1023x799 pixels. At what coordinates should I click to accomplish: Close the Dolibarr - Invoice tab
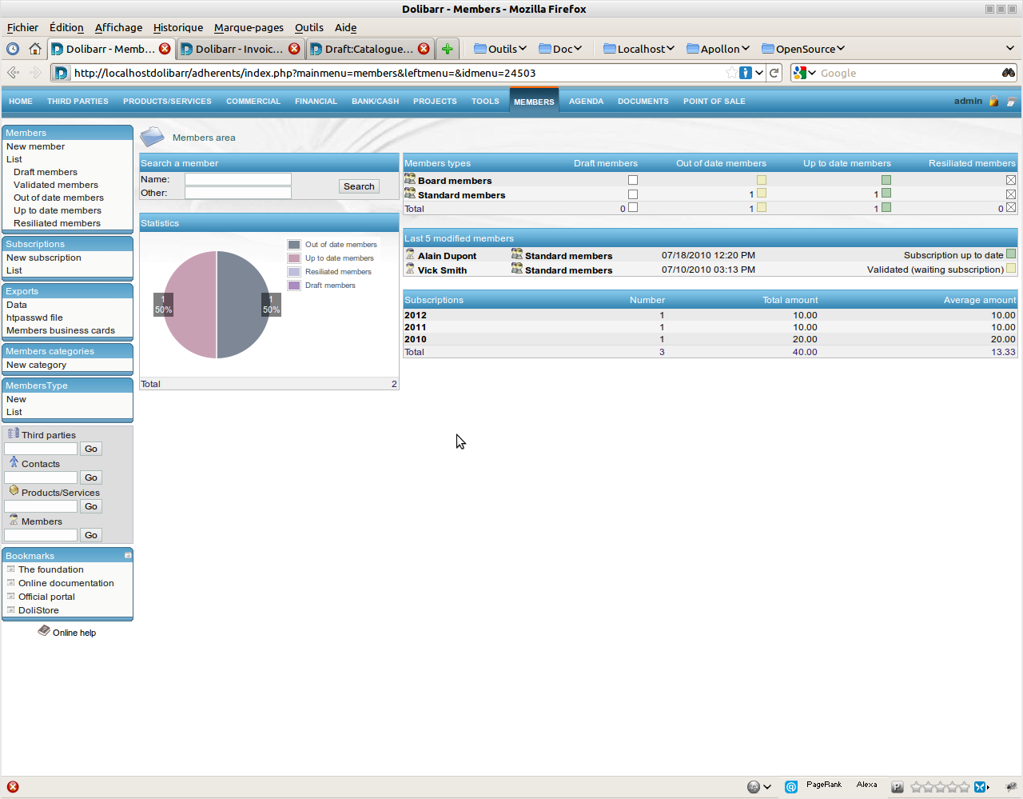pyautogui.click(x=294, y=49)
